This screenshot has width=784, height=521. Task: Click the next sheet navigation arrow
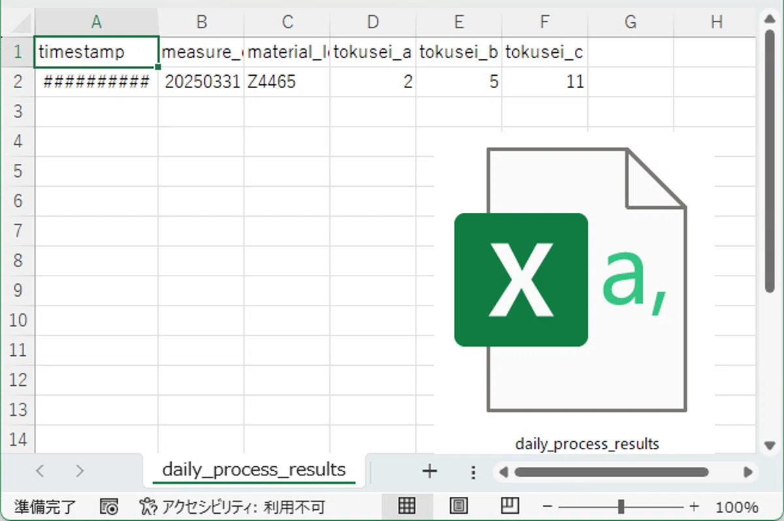(80, 471)
